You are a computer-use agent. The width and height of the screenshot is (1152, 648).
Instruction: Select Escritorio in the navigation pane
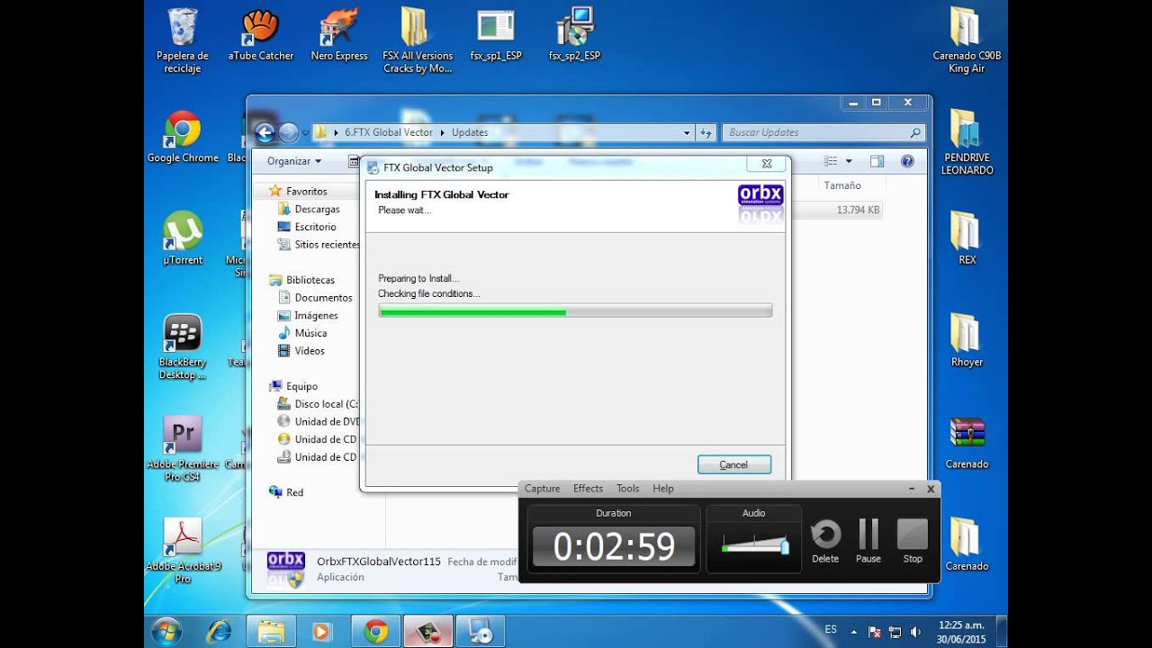pyautogui.click(x=315, y=227)
